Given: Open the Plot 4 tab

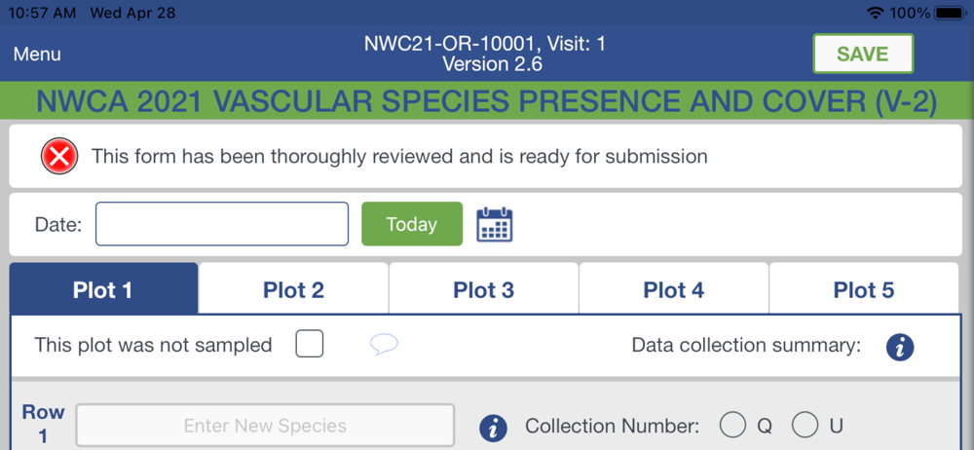Looking at the screenshot, I should [673, 289].
